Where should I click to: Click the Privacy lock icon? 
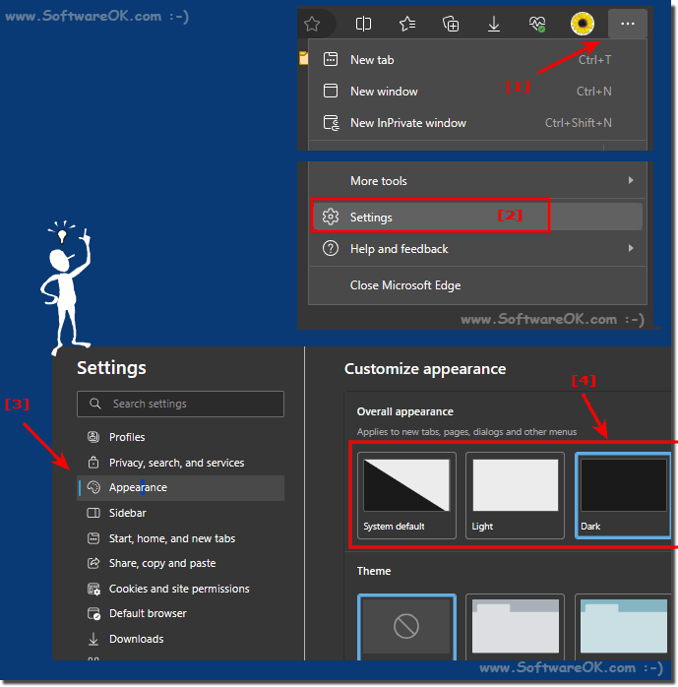pyautogui.click(x=93, y=463)
